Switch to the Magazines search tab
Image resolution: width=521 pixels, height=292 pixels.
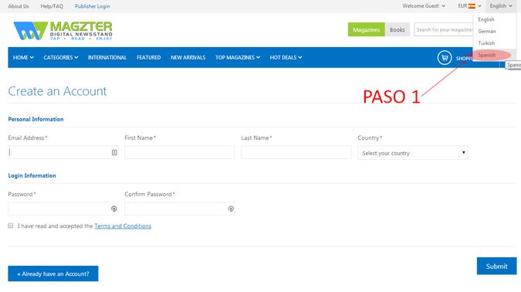[x=366, y=29]
